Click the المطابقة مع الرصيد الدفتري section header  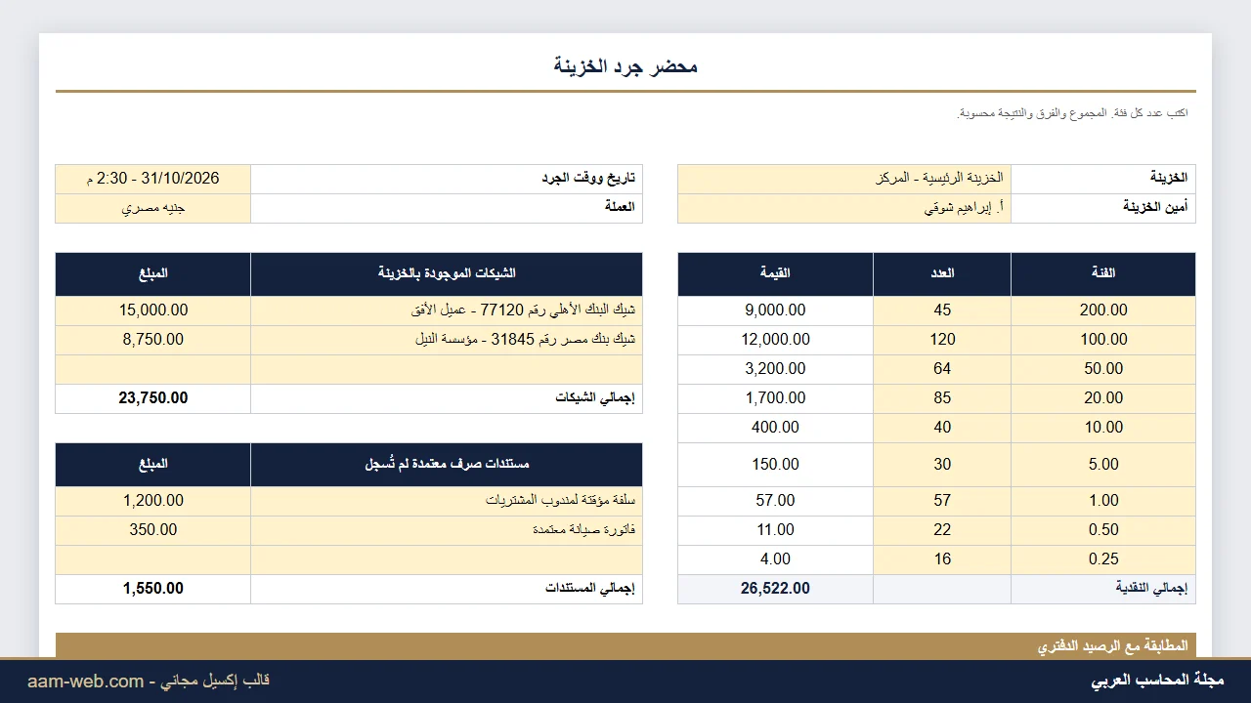[x=625, y=645]
